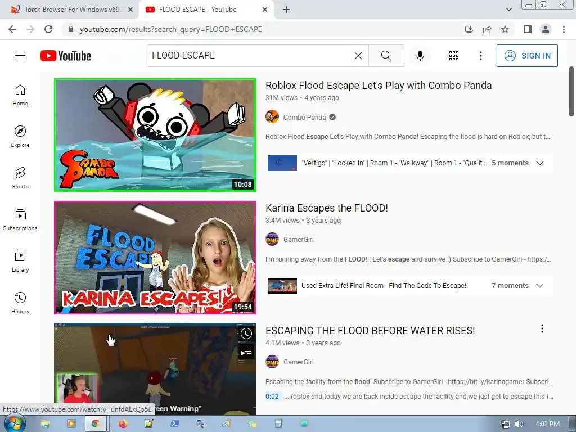Open Home in the sidebar
The width and height of the screenshot is (576, 432).
pos(20,95)
